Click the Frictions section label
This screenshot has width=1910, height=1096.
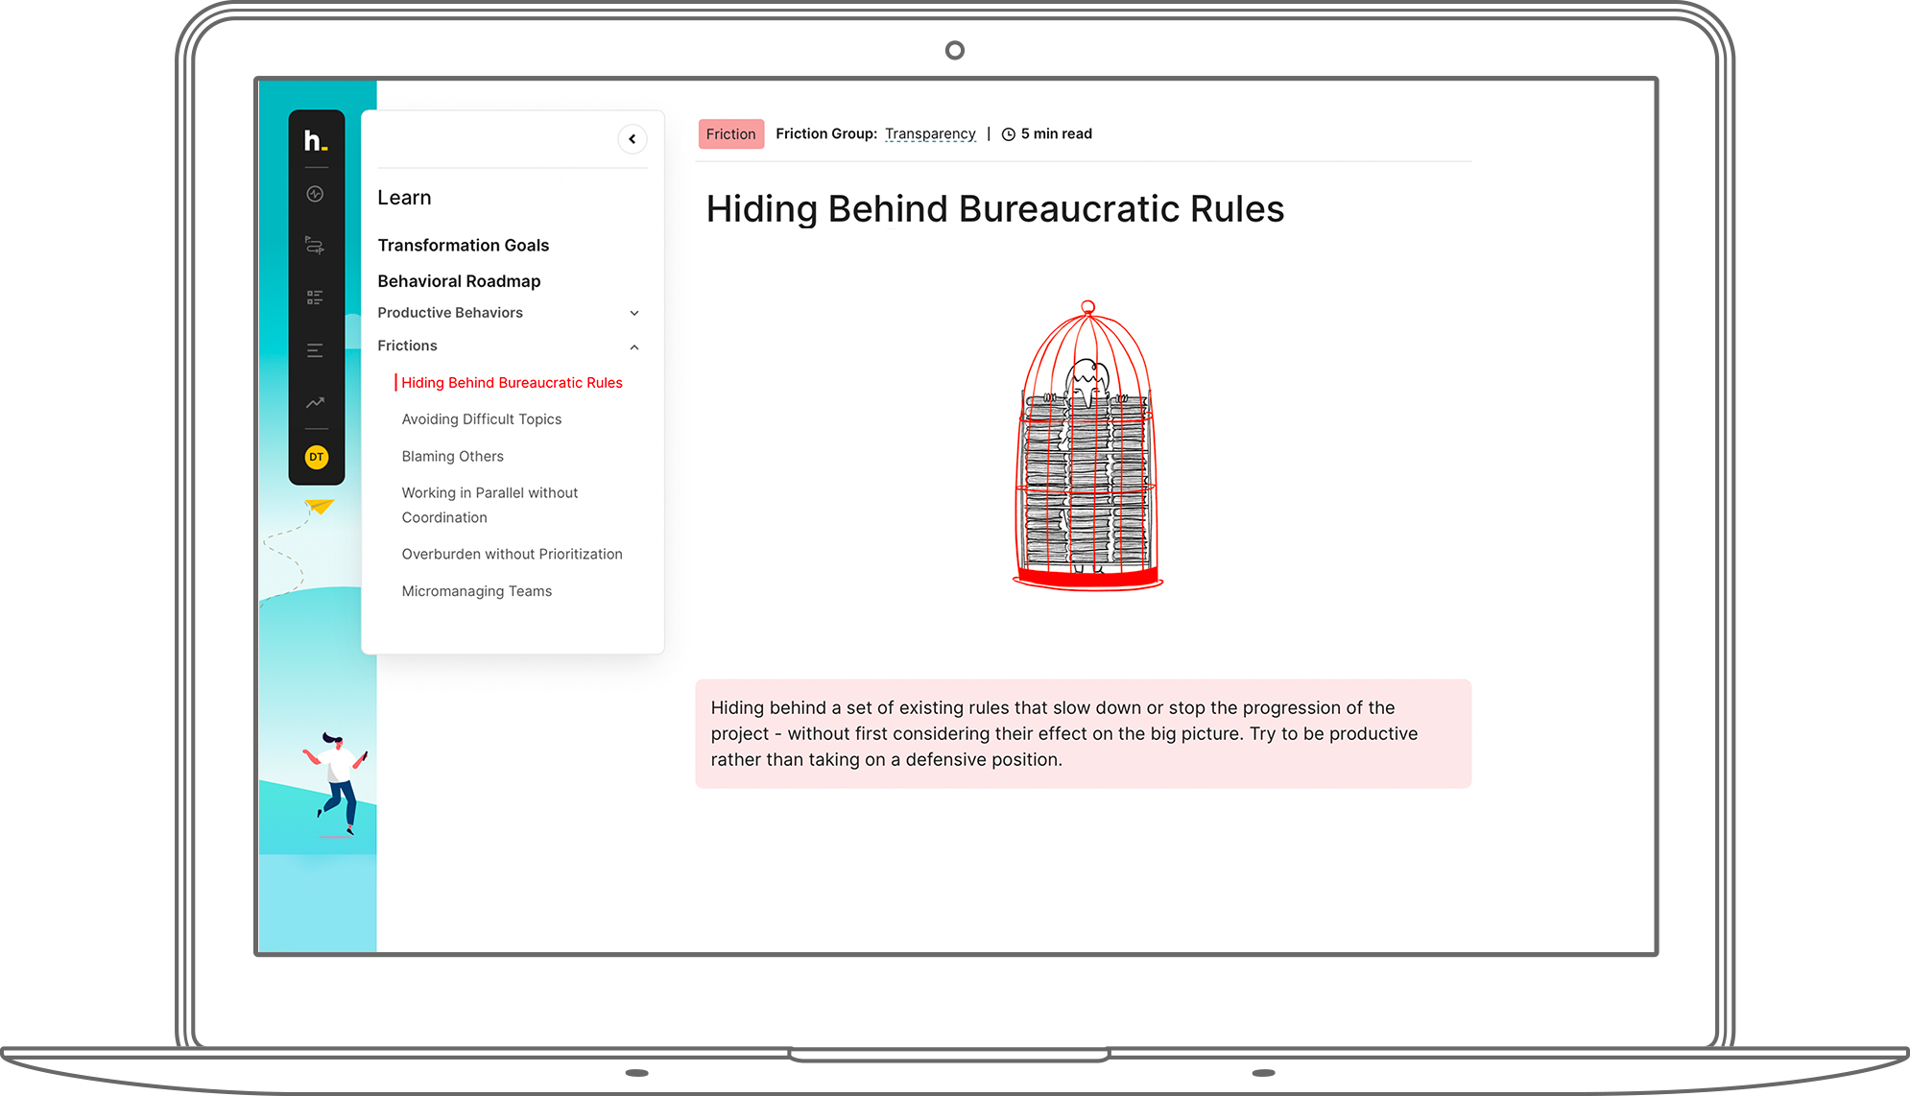click(407, 345)
